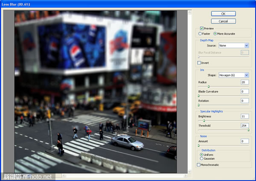Enable the Invert checkbox

point(199,63)
